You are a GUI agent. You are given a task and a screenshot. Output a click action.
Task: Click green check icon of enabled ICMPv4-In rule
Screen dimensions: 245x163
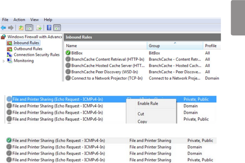pos(9,140)
